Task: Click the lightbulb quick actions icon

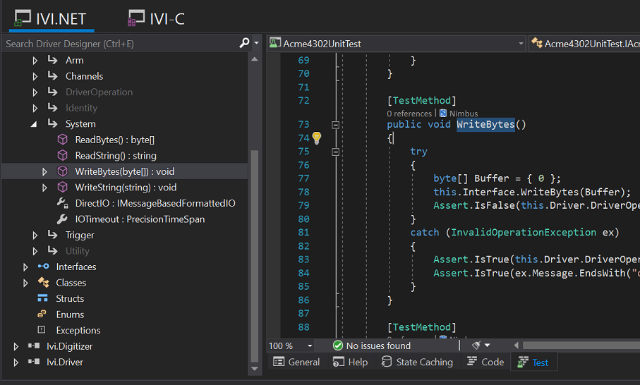Action: point(317,137)
